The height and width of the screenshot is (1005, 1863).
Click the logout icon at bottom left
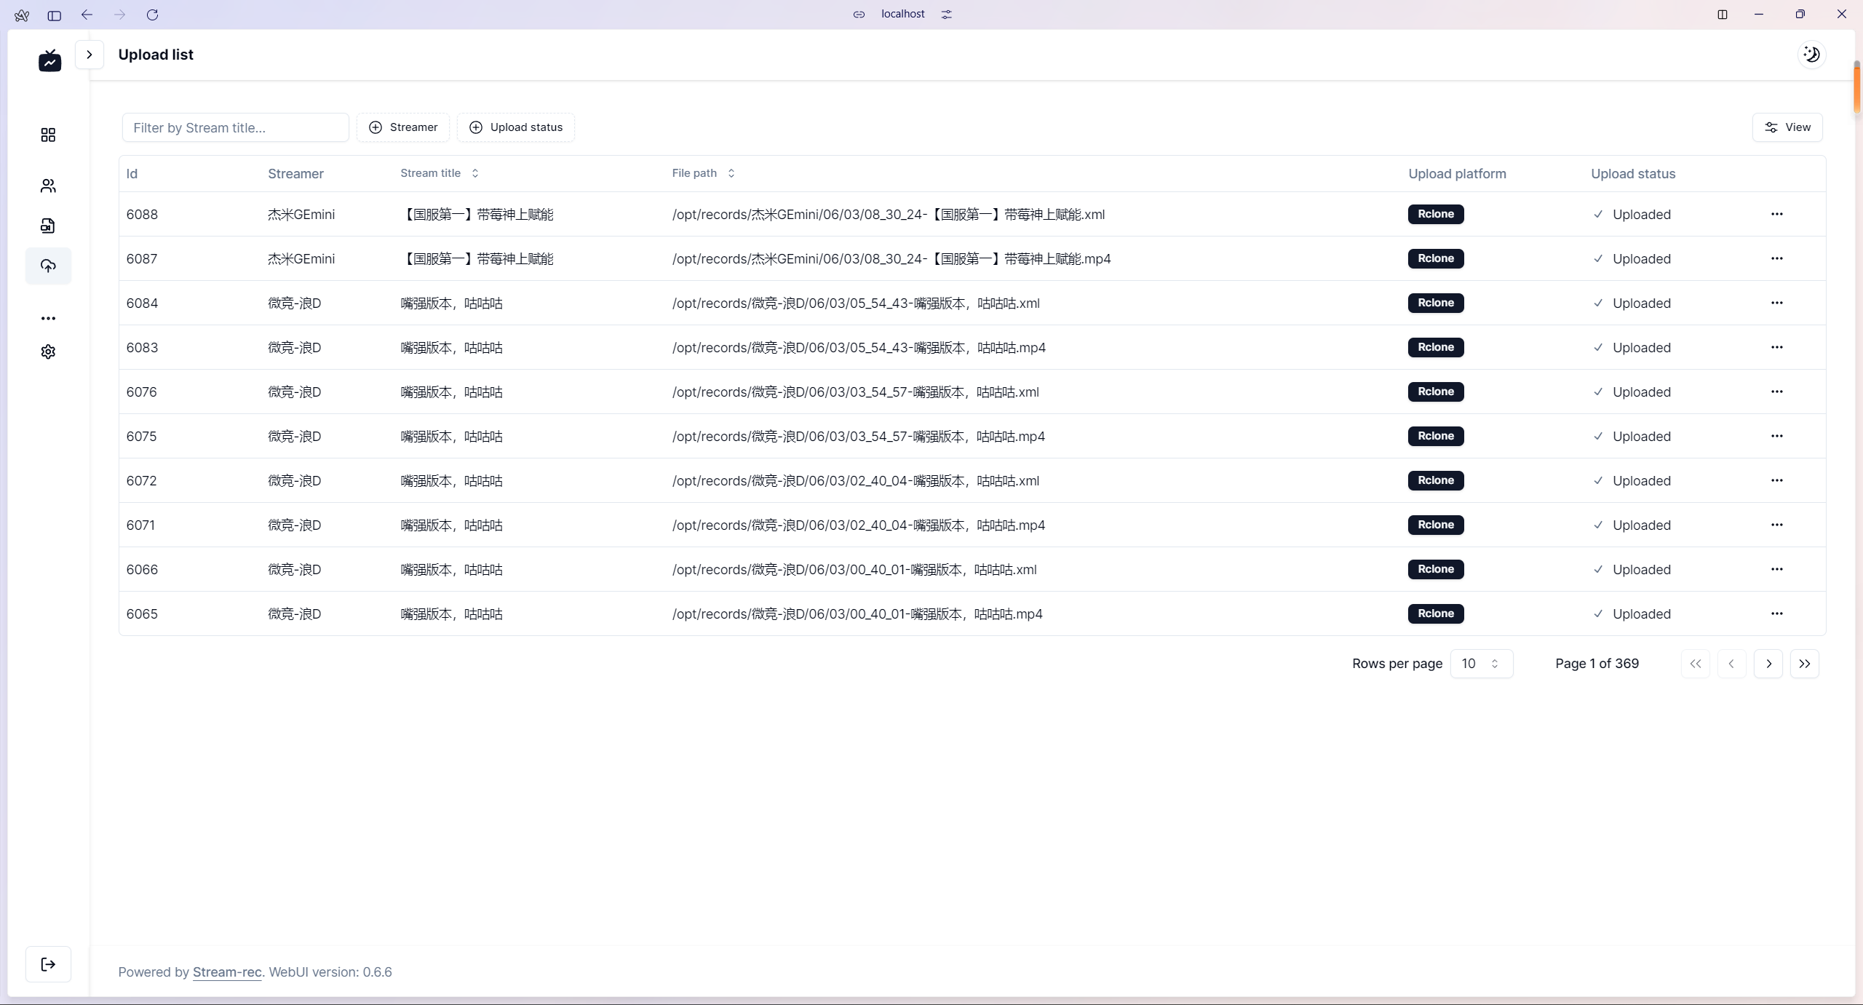(48, 965)
